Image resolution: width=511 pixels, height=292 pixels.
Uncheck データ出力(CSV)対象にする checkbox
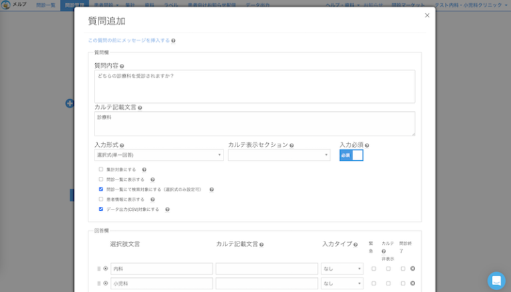[x=101, y=209]
